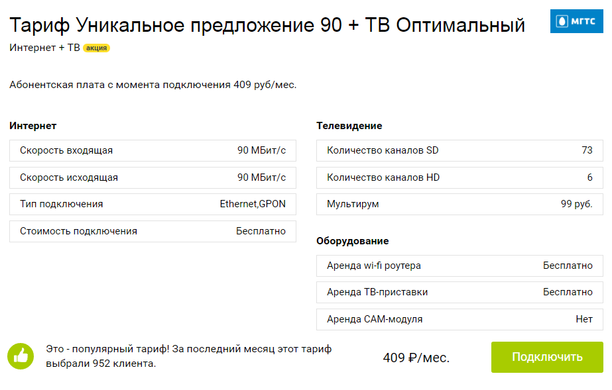This screenshot has width=612, height=390.
Task: Select the Скорость исходящая row
Action: (153, 177)
